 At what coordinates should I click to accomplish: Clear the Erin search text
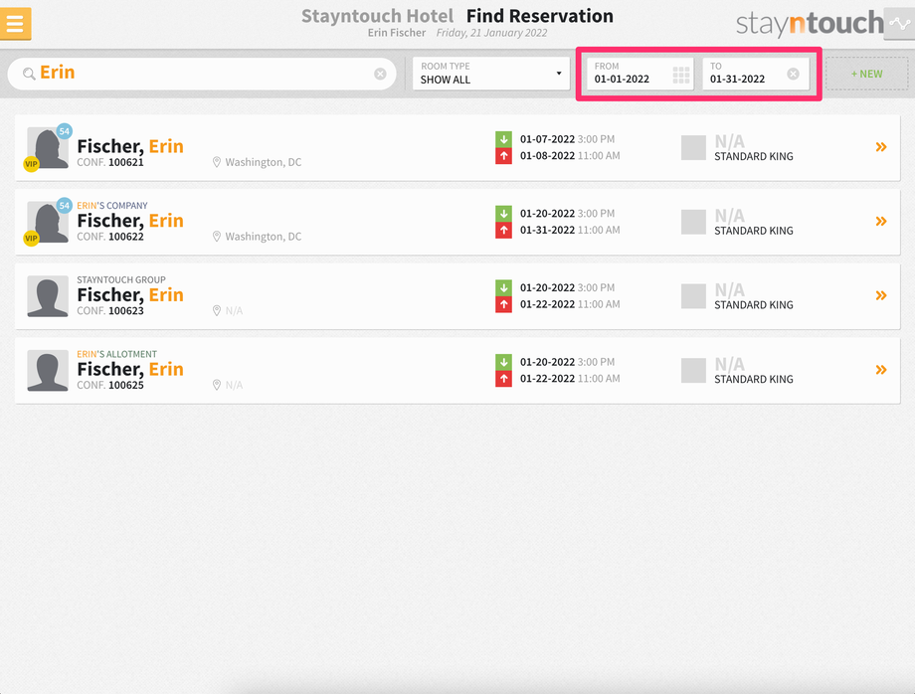[380, 74]
